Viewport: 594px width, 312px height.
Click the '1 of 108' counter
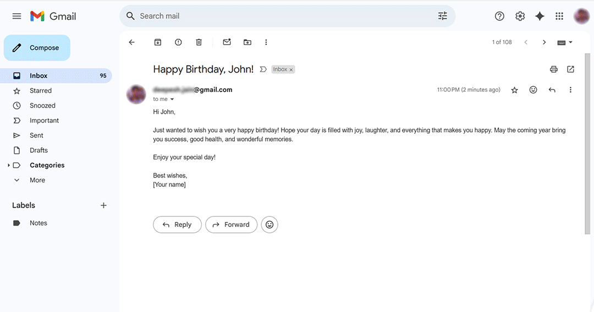(x=502, y=42)
